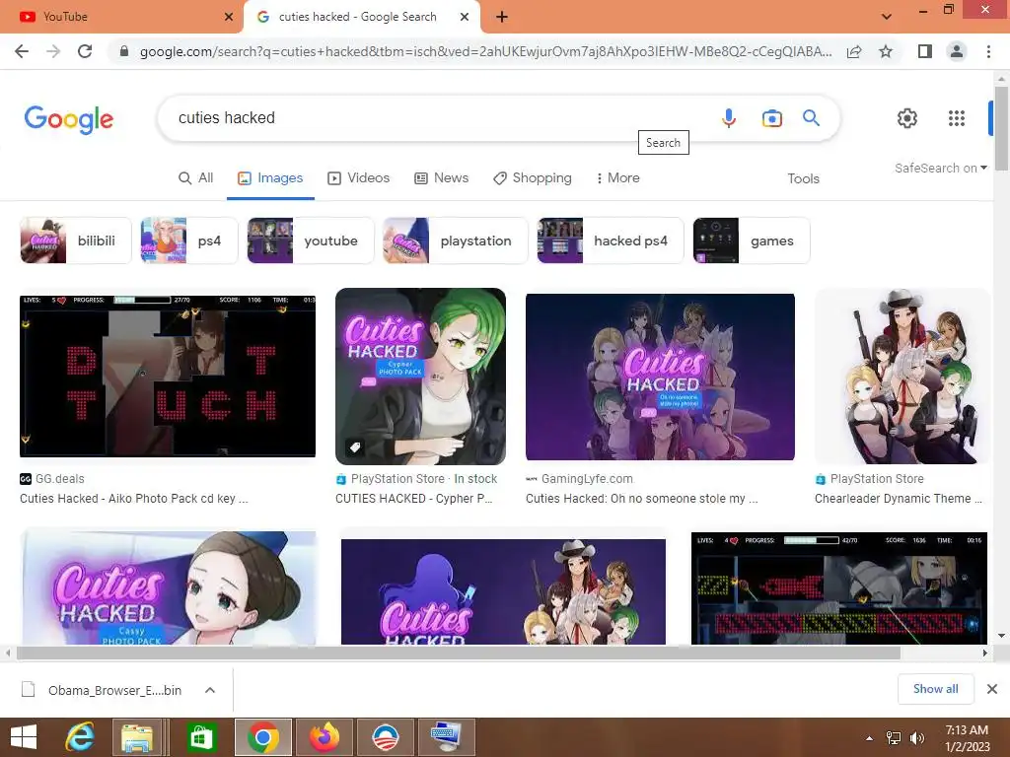Click the browser forward arrow
The height and width of the screenshot is (757, 1010).
pos(53,51)
